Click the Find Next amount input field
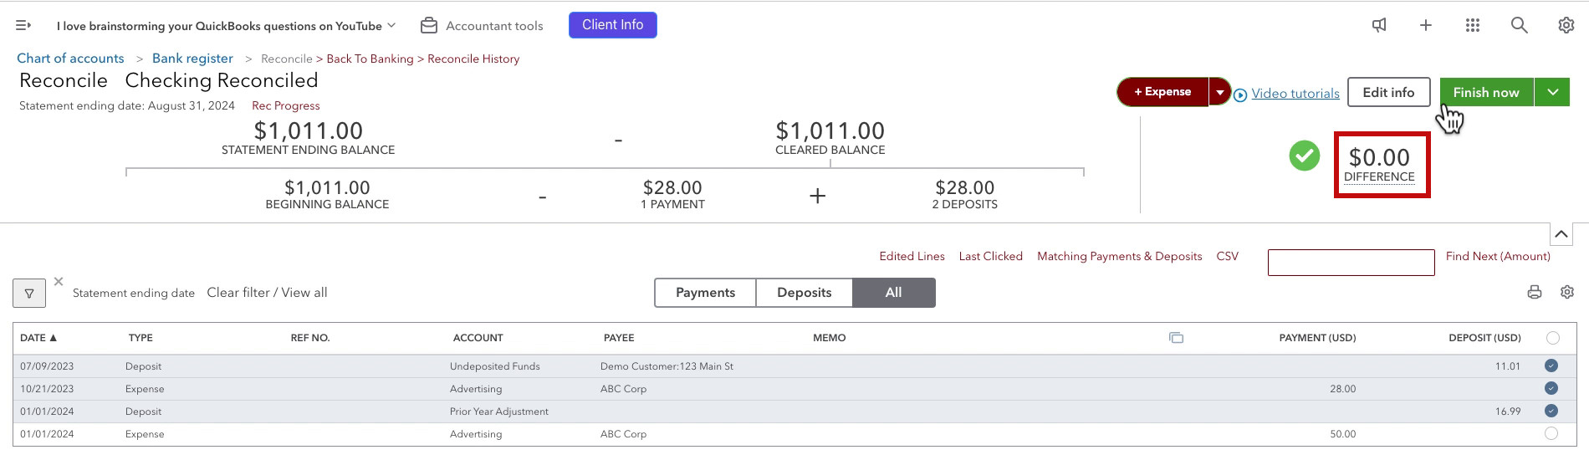The image size is (1589, 455). coord(1351,263)
